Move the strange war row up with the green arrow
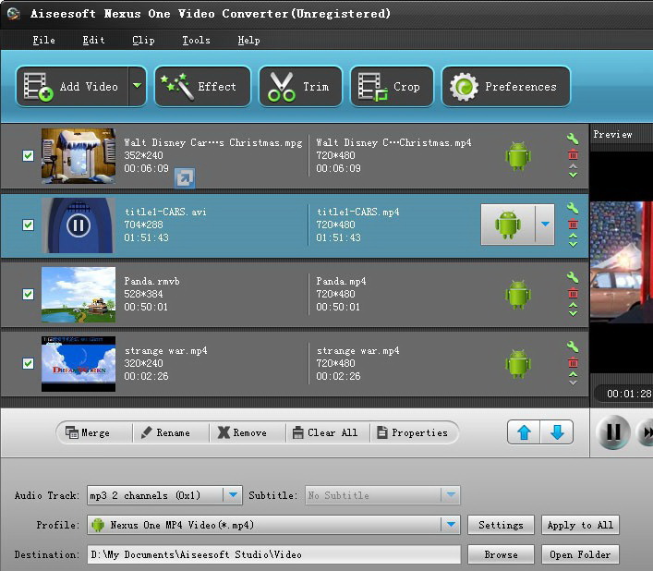This screenshot has width=653, height=571. coord(573,375)
